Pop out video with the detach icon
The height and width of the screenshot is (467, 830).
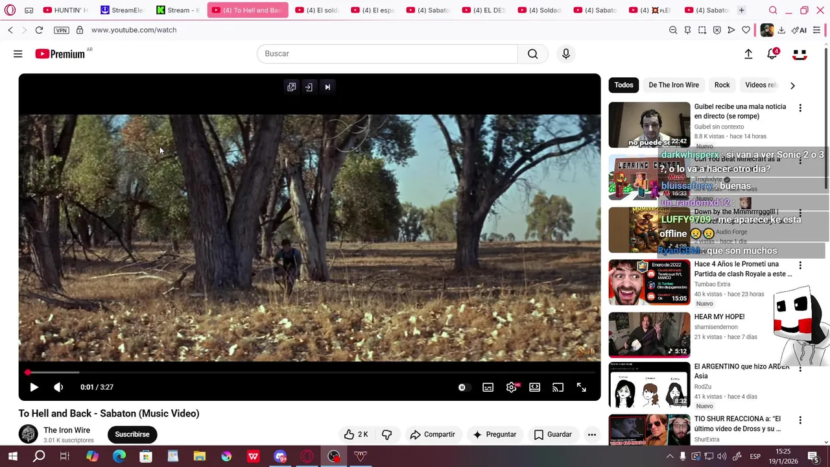292,87
